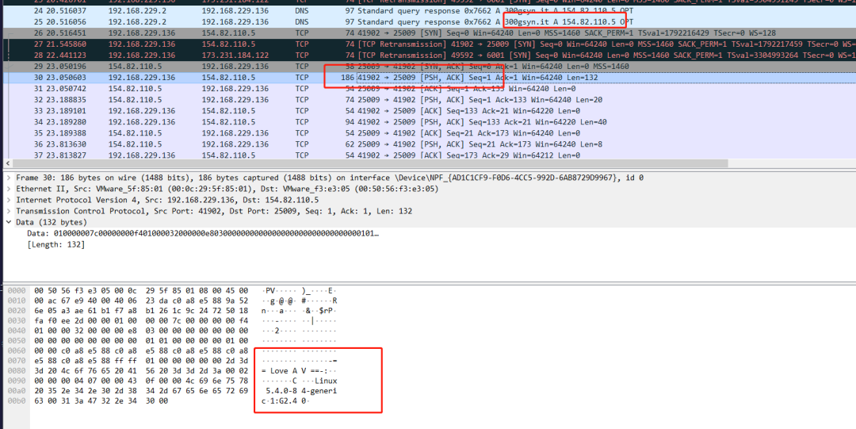Select packet 31 ACK Ack=133 row
Screen dimensions: 856x429
point(428,89)
